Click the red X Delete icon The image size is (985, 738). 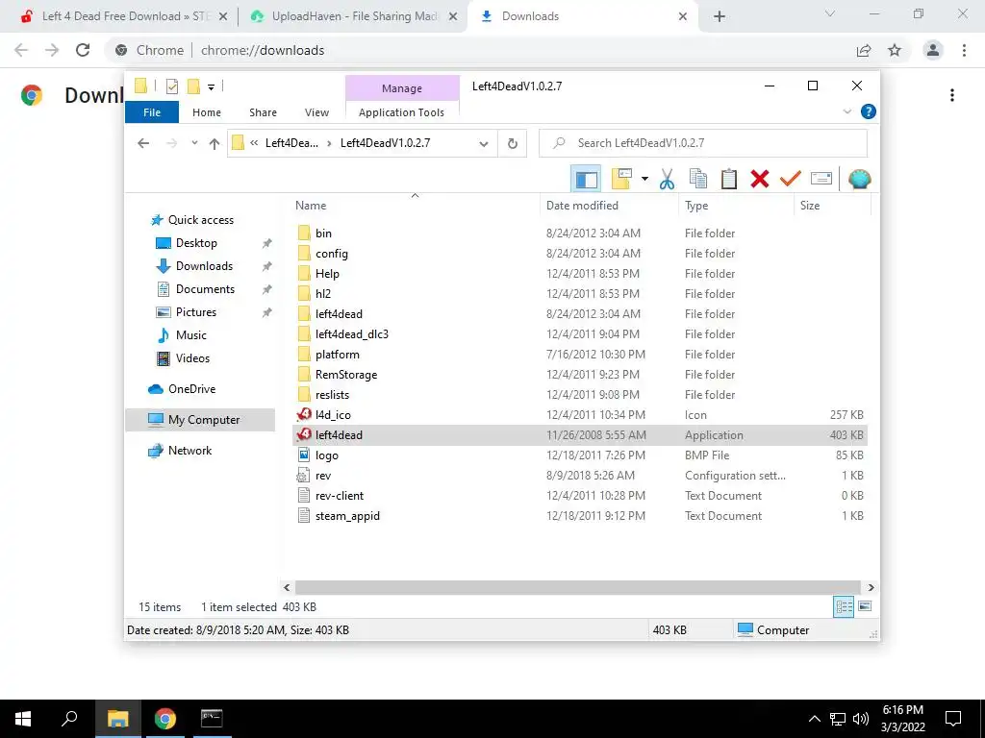click(760, 180)
